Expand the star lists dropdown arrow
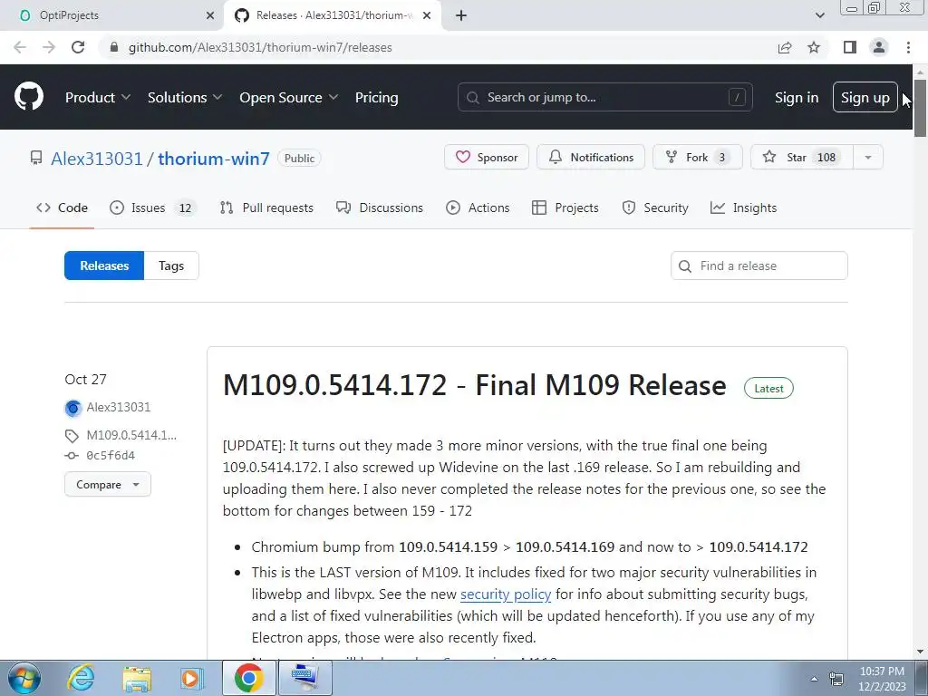The height and width of the screenshot is (696, 928). click(868, 158)
